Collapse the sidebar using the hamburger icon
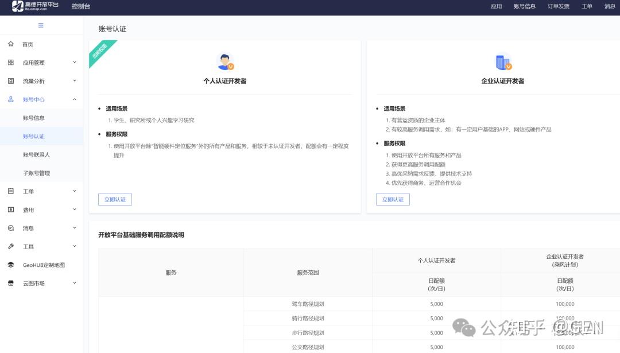 [40, 25]
